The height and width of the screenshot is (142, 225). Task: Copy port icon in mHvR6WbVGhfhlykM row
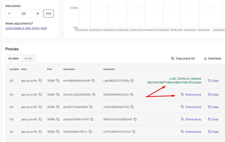tap(58, 81)
